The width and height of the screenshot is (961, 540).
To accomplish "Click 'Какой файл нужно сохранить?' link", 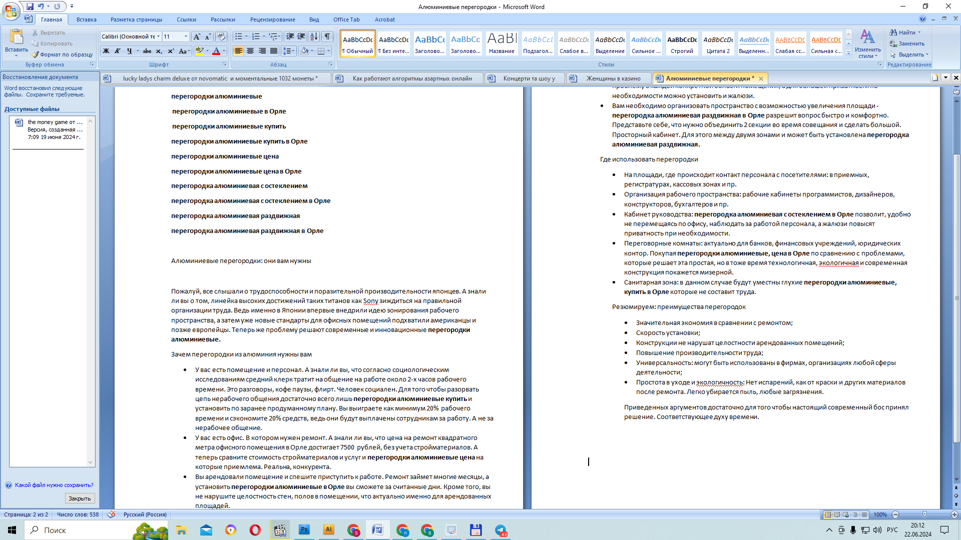I will 54,485.
